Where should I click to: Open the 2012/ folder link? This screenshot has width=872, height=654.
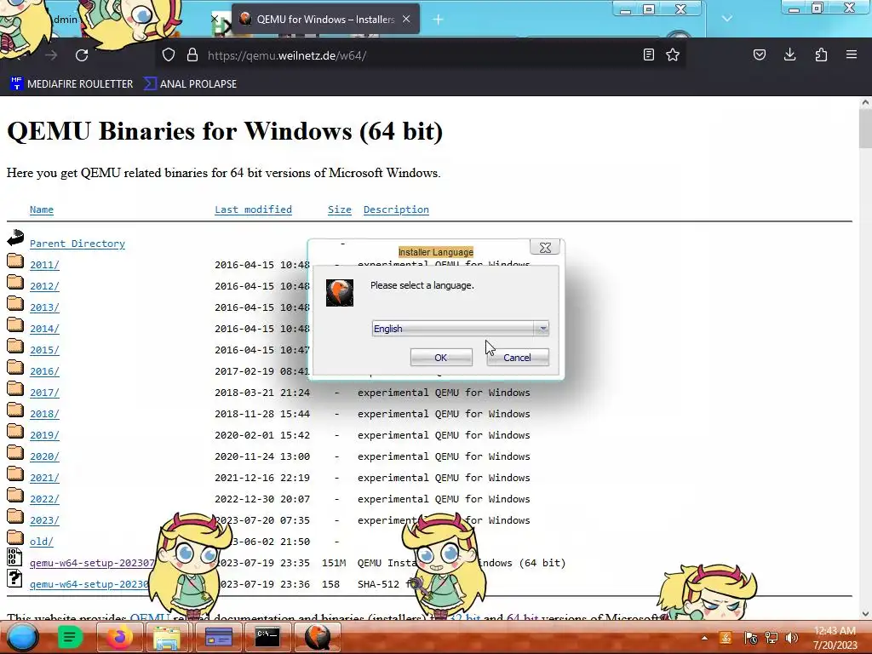click(44, 286)
